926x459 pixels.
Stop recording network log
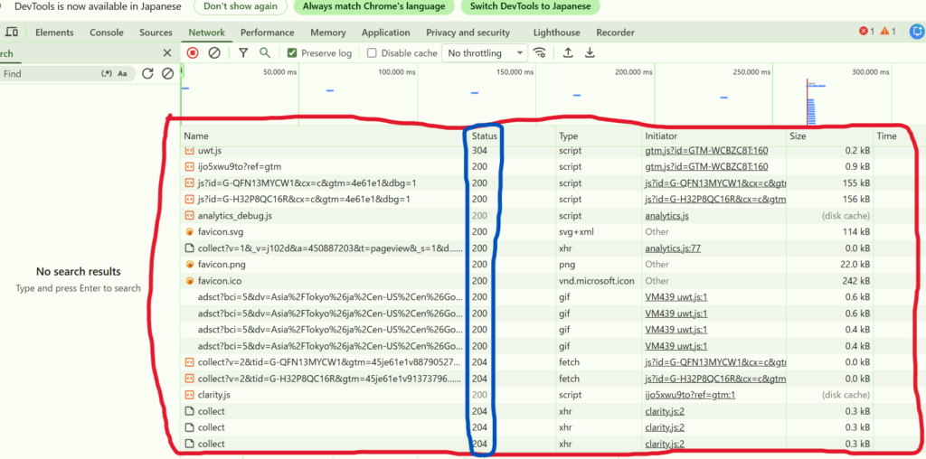tap(193, 53)
